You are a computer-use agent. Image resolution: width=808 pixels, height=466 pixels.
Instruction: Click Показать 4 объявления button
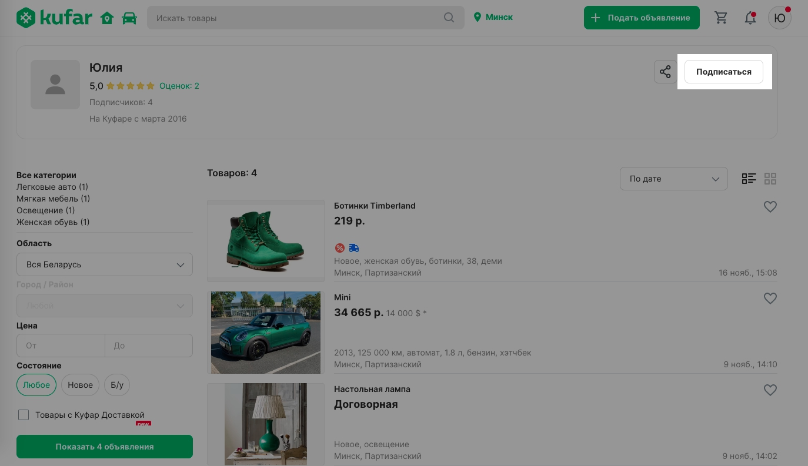coord(105,447)
